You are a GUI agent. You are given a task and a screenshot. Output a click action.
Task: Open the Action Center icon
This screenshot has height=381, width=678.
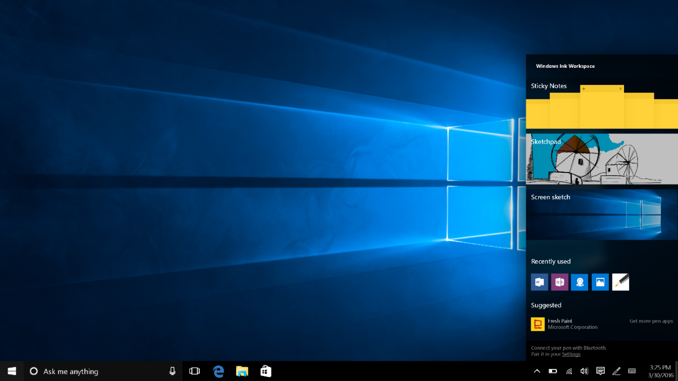coord(600,371)
